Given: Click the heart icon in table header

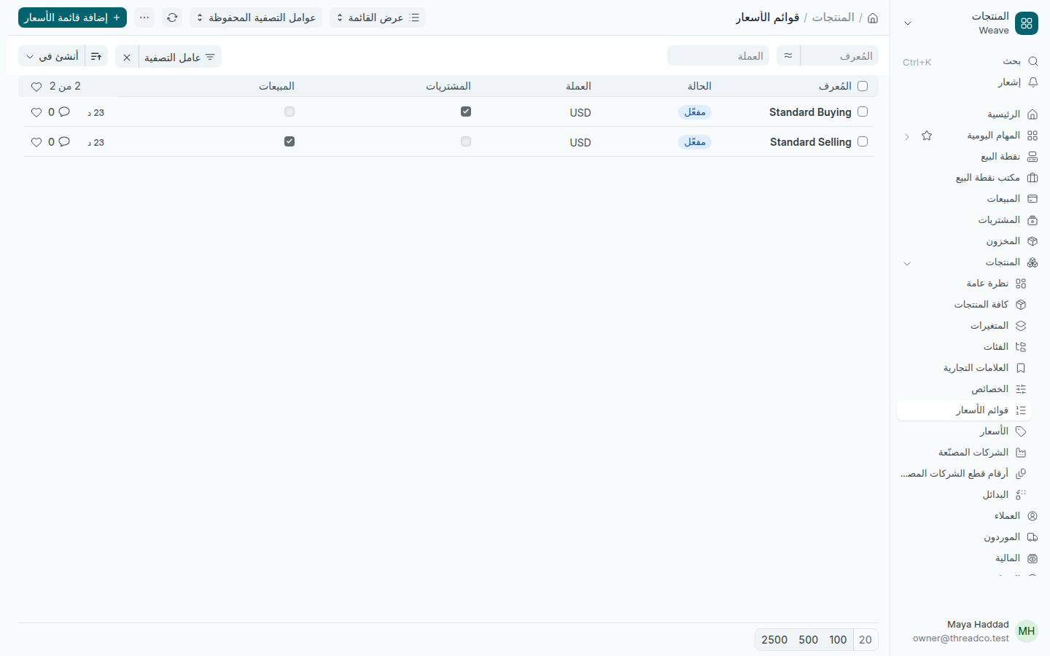Looking at the screenshot, I should tap(36, 87).
